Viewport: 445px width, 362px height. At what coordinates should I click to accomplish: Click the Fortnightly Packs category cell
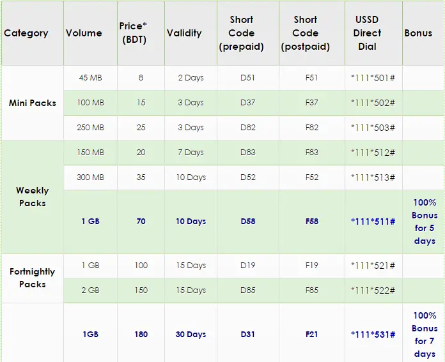pos(32,278)
